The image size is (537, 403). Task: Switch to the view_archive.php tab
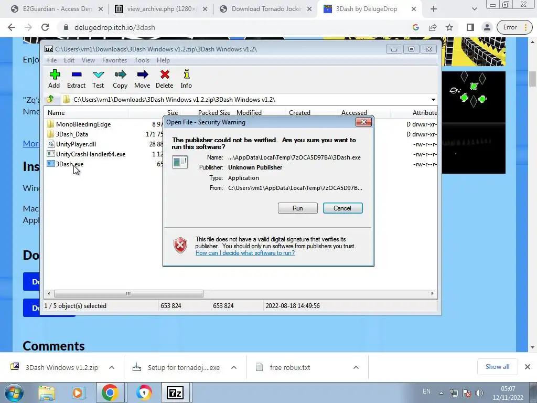tap(160, 9)
